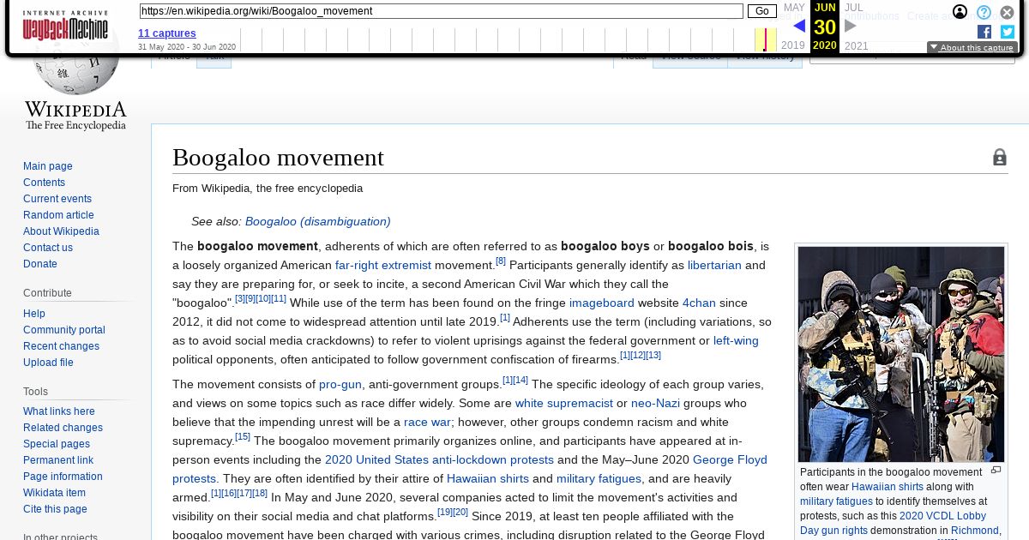Open Recent changes link
The height and width of the screenshot is (540, 1029).
(x=61, y=346)
